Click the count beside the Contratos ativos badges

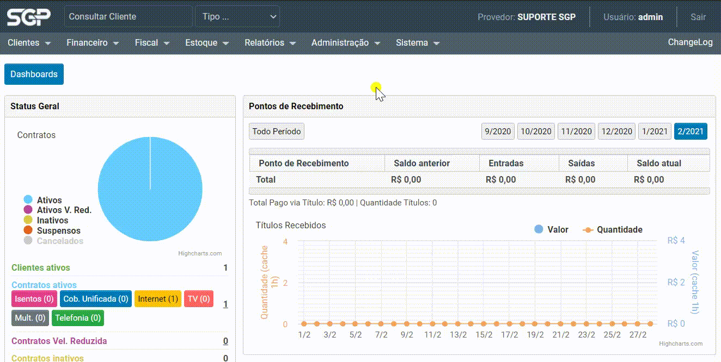(225, 304)
